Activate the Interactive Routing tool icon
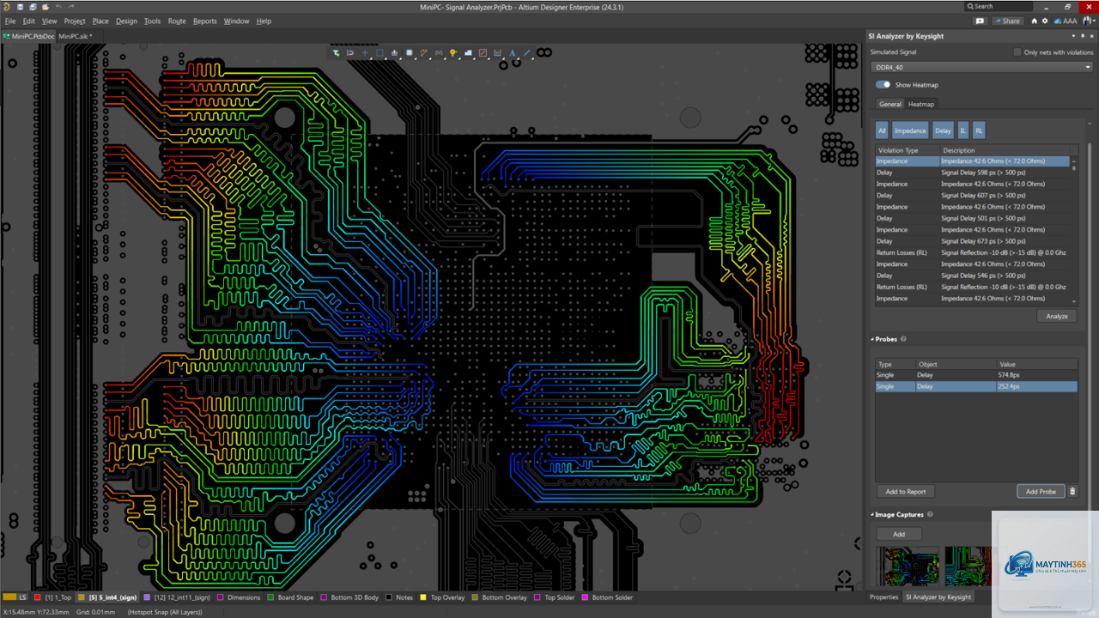This screenshot has width=1099, height=618. click(x=424, y=52)
